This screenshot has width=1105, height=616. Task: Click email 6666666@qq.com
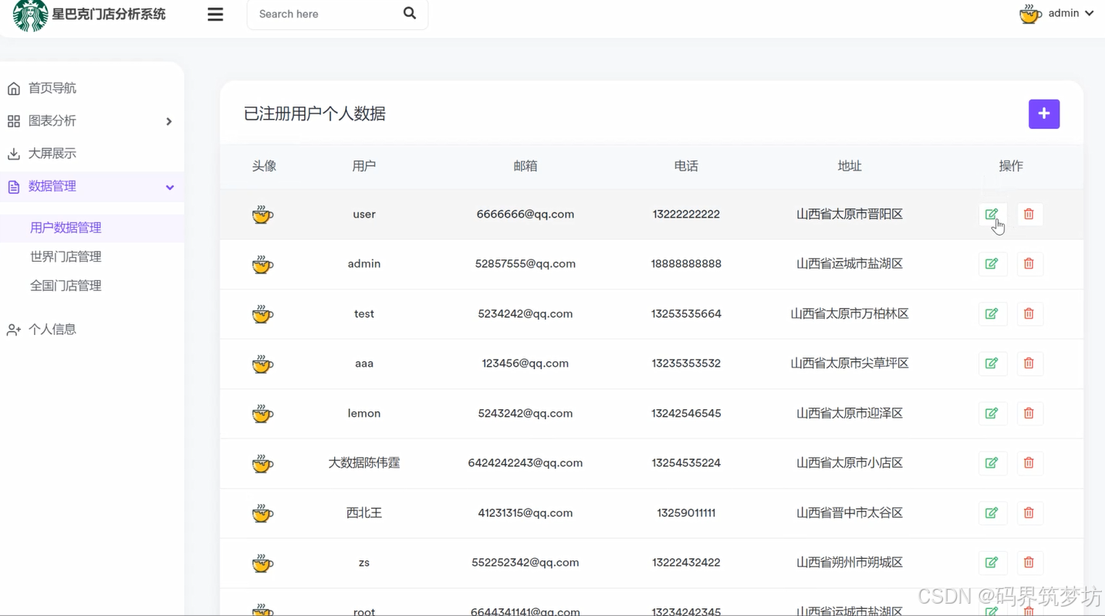(525, 214)
